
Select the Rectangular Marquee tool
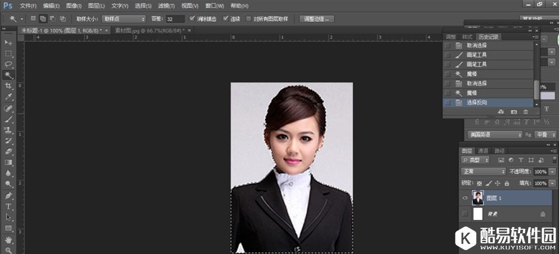(8, 53)
